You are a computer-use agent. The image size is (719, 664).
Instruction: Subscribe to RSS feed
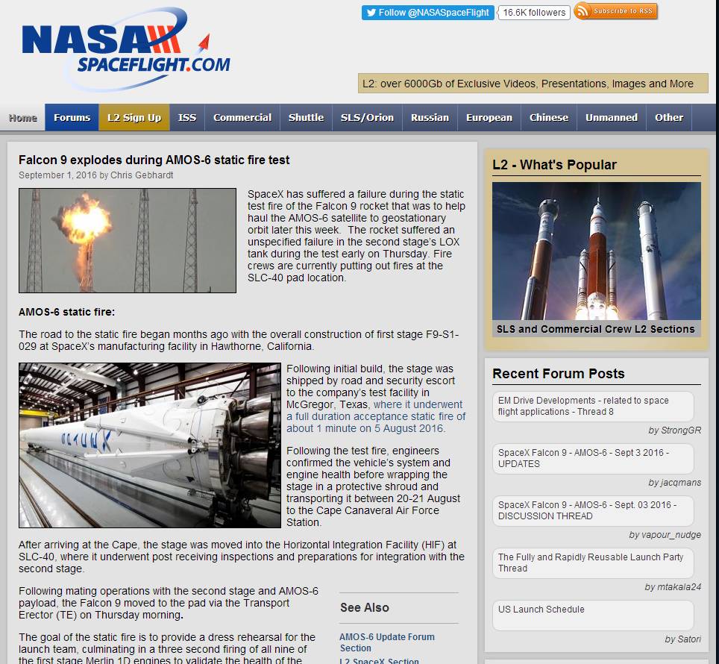pyautogui.click(x=616, y=11)
